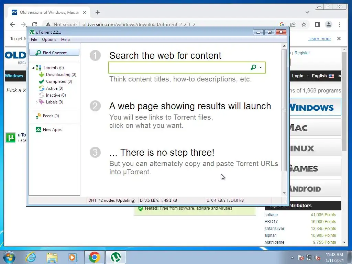Open the search engine dropdown arrow
The width and height of the screenshot is (352, 264).
pos(261,67)
